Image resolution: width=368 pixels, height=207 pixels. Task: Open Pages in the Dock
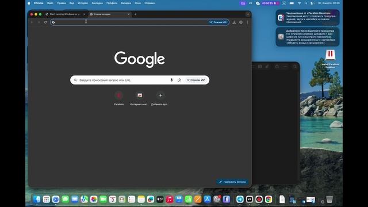pyautogui.click(x=198, y=200)
